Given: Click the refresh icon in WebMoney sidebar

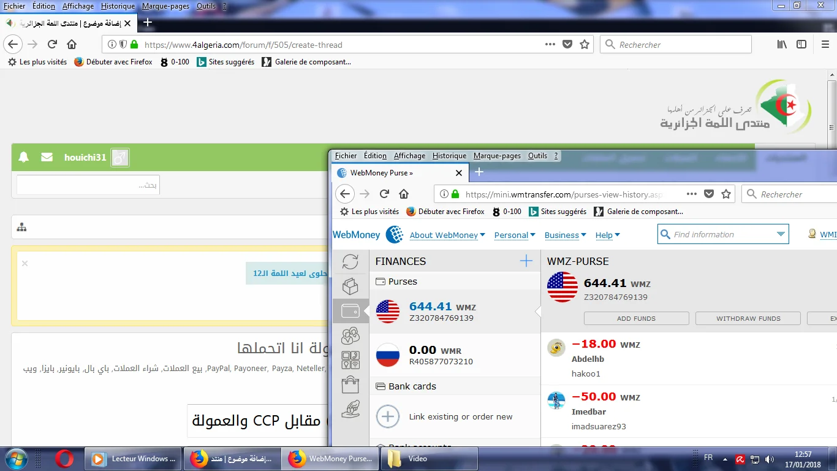Looking at the screenshot, I should click(x=350, y=262).
